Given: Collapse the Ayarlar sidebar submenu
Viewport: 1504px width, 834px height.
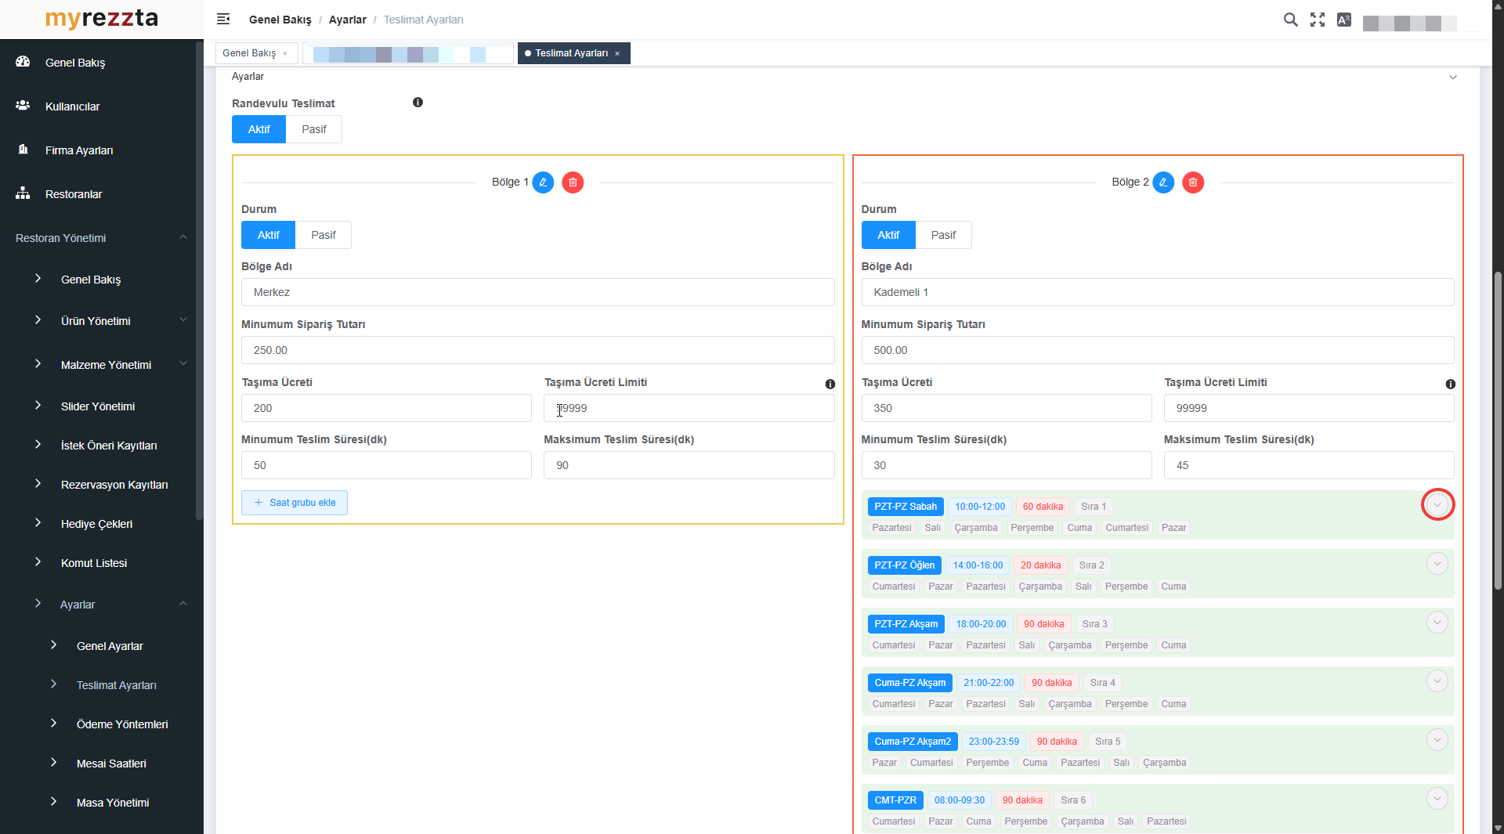Looking at the screenshot, I should tap(183, 604).
